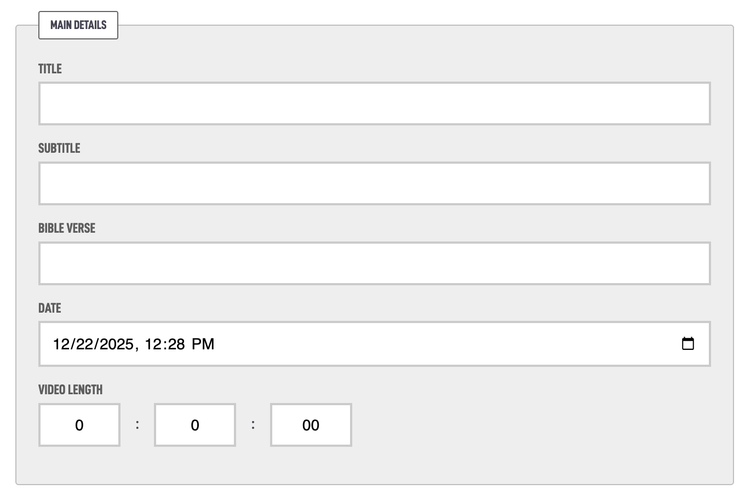Select the hour value in Date field
The image size is (745, 495).
[153, 344]
